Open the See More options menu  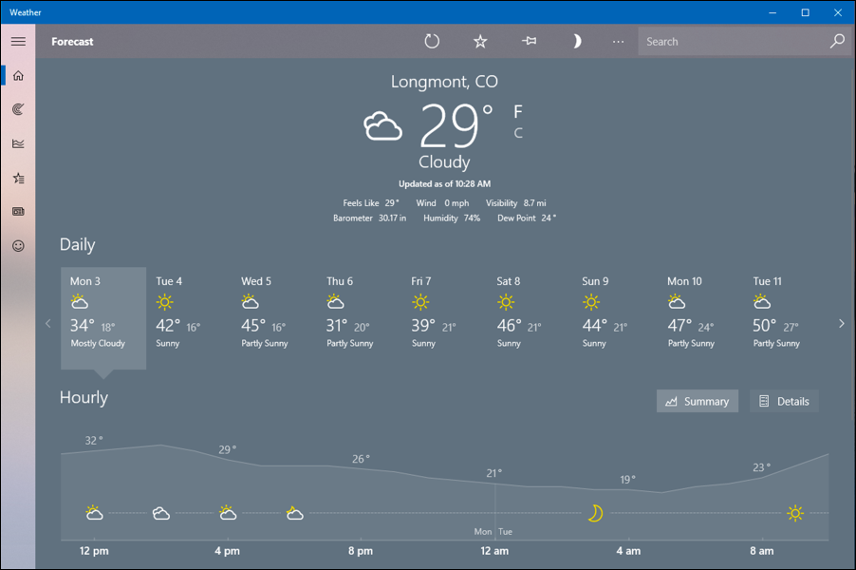click(x=618, y=41)
